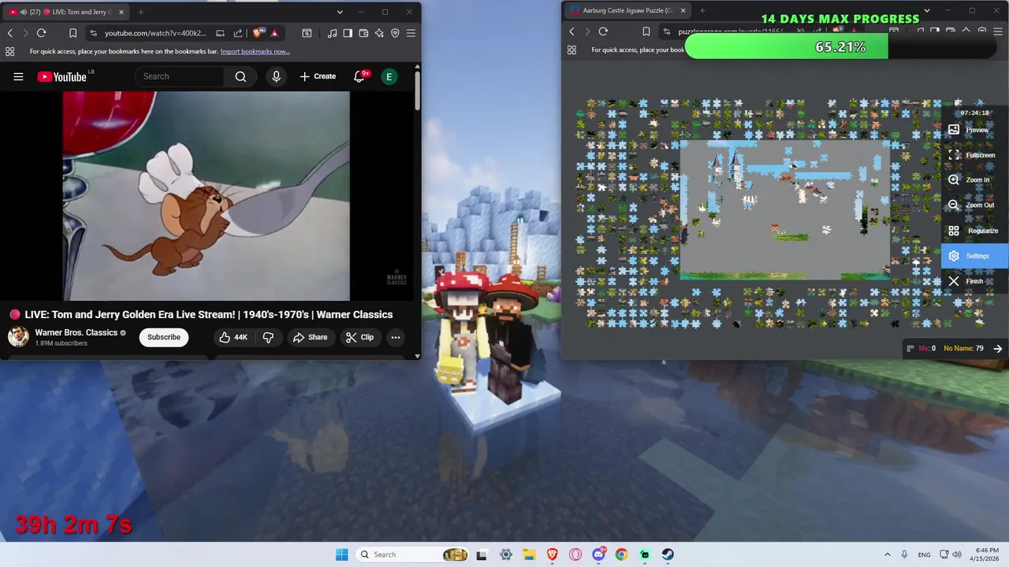The image size is (1009, 567).
Task: Clip the live stream video
Action: pos(359,337)
